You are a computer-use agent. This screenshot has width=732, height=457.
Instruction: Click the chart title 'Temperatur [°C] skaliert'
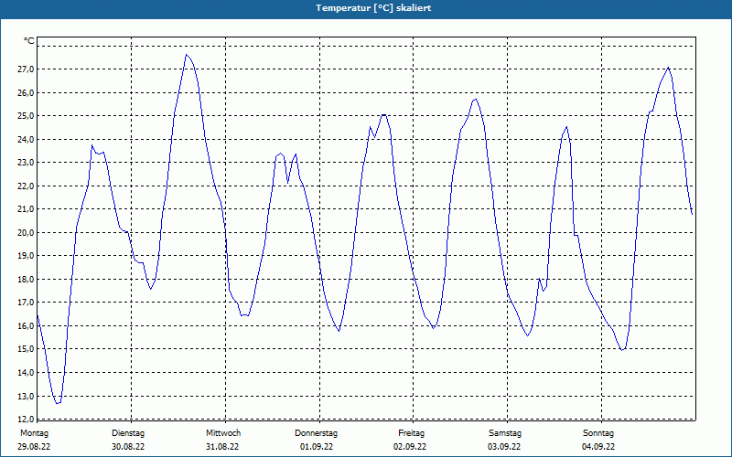[373, 8]
